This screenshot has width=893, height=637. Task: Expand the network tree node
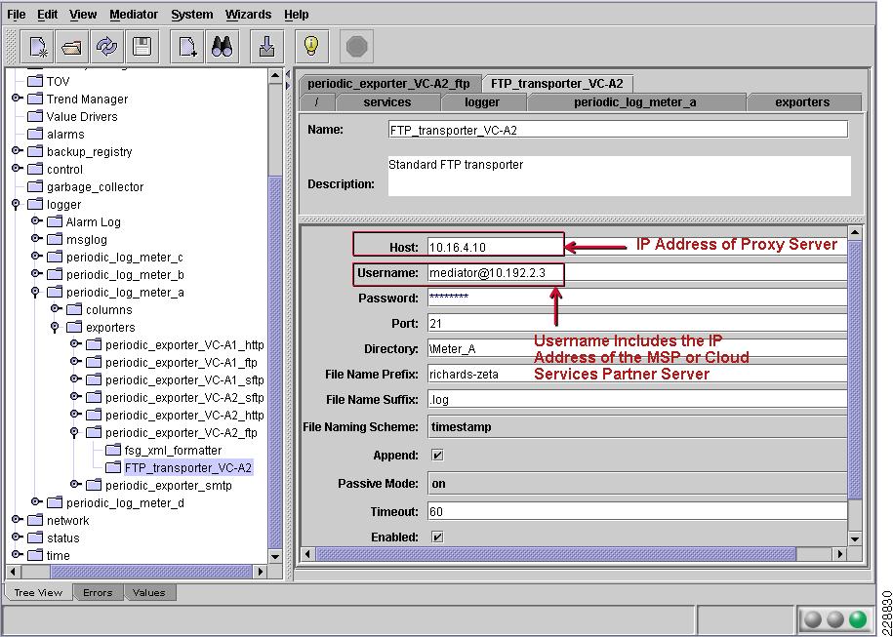coord(18,519)
